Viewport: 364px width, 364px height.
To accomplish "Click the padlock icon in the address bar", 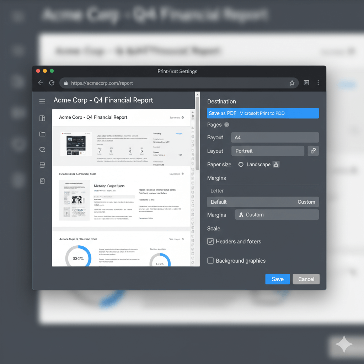I will click(x=66, y=83).
